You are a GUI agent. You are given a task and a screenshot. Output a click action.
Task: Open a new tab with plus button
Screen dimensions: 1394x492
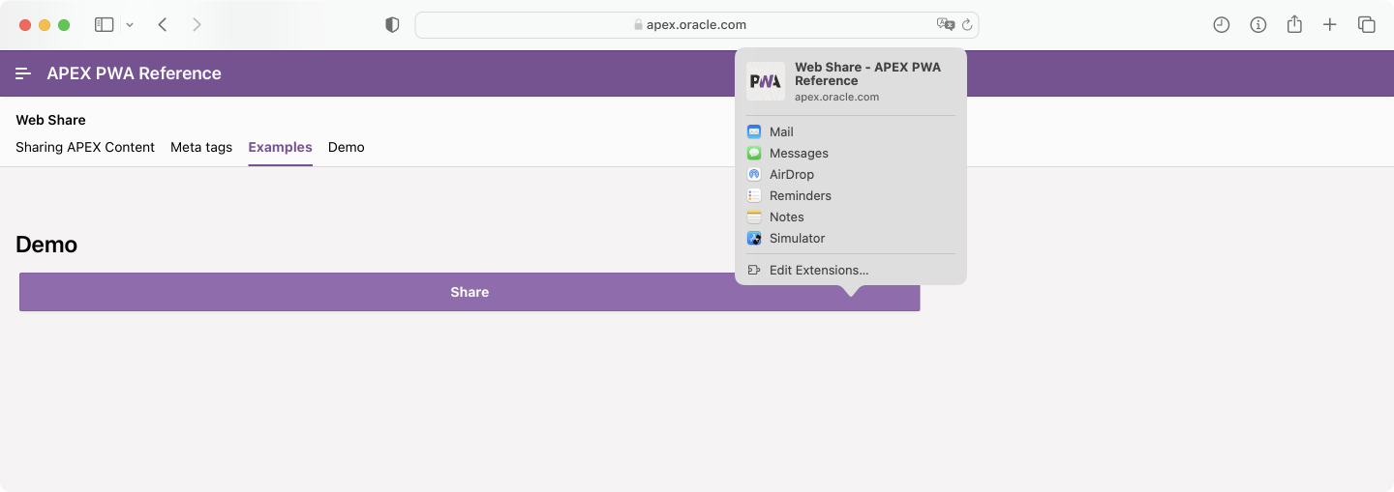1330,25
